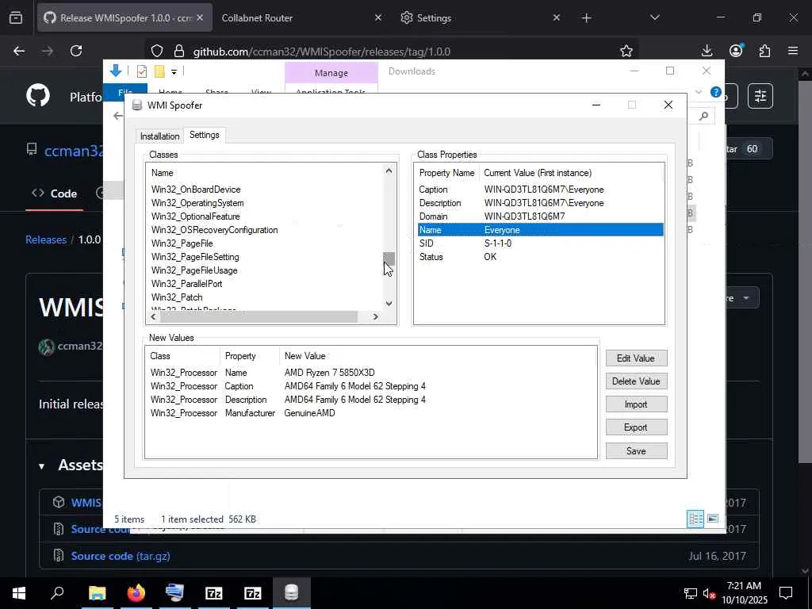This screenshot has height=609, width=812.
Task: Select Win32_OptionalFeature class
Action: tap(195, 216)
